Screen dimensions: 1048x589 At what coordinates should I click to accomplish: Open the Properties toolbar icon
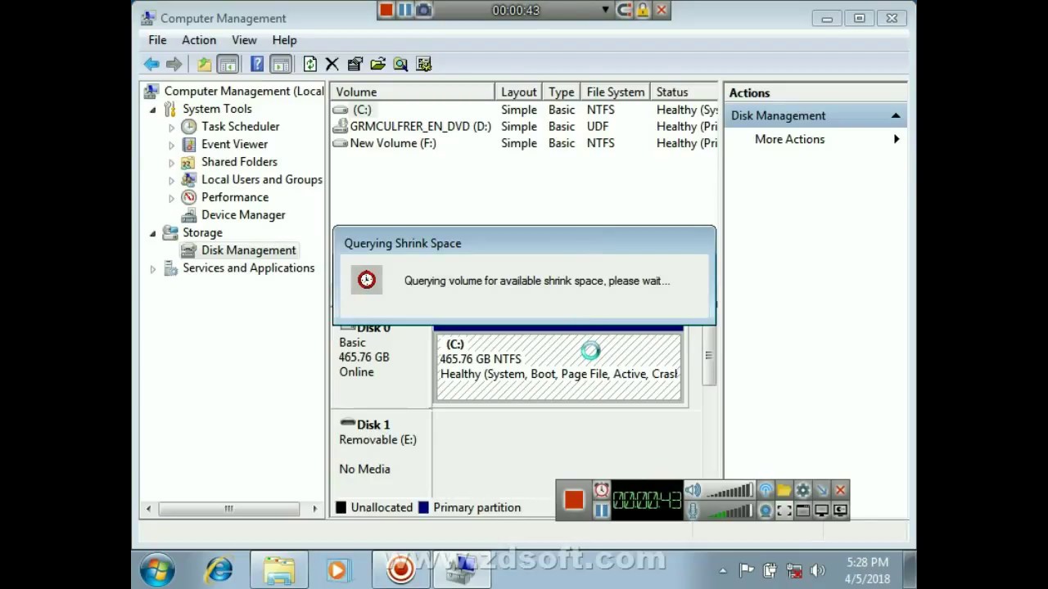point(355,64)
